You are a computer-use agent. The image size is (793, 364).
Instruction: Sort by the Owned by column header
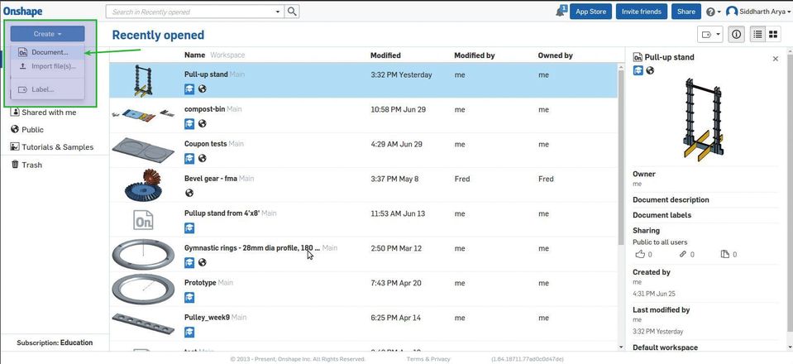[x=556, y=55]
